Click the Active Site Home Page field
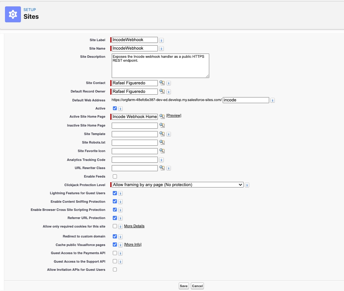This screenshot has width=344, height=291. 135,117
